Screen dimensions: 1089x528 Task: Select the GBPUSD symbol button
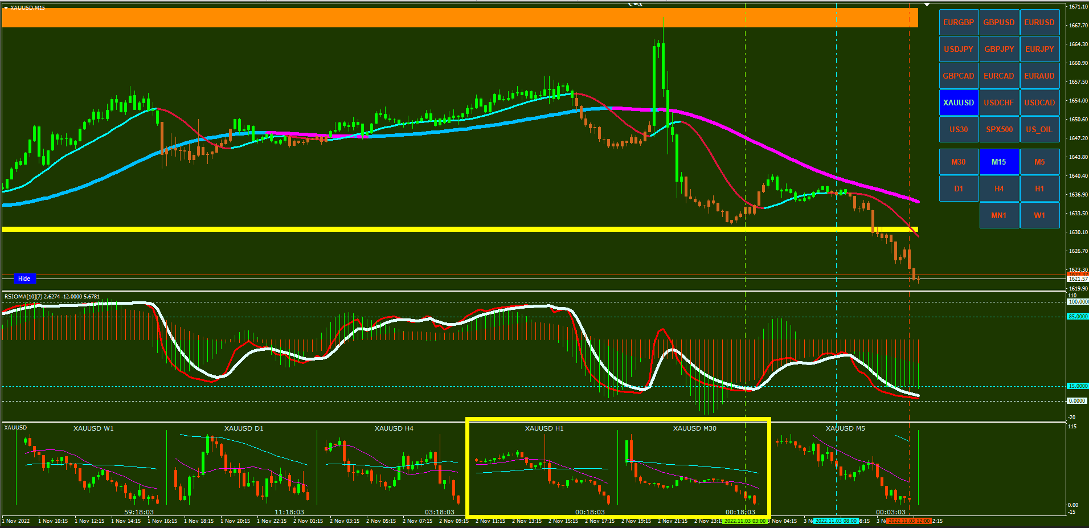click(x=999, y=22)
